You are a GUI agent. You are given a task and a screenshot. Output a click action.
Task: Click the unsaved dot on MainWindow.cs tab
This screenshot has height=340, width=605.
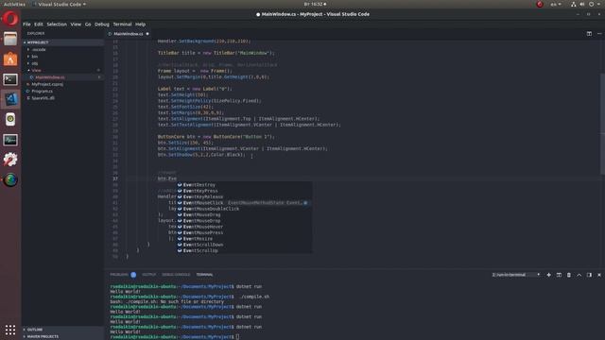click(147, 34)
